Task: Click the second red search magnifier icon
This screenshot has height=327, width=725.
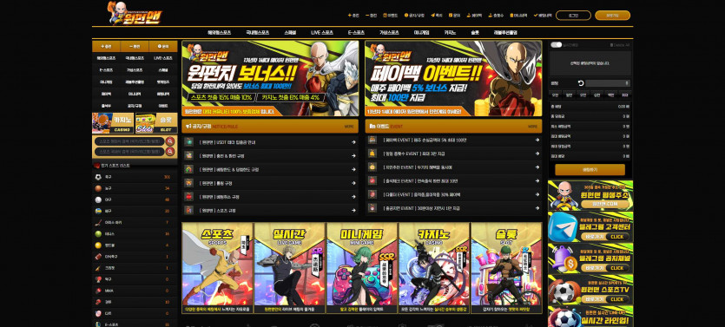Action: (x=170, y=152)
